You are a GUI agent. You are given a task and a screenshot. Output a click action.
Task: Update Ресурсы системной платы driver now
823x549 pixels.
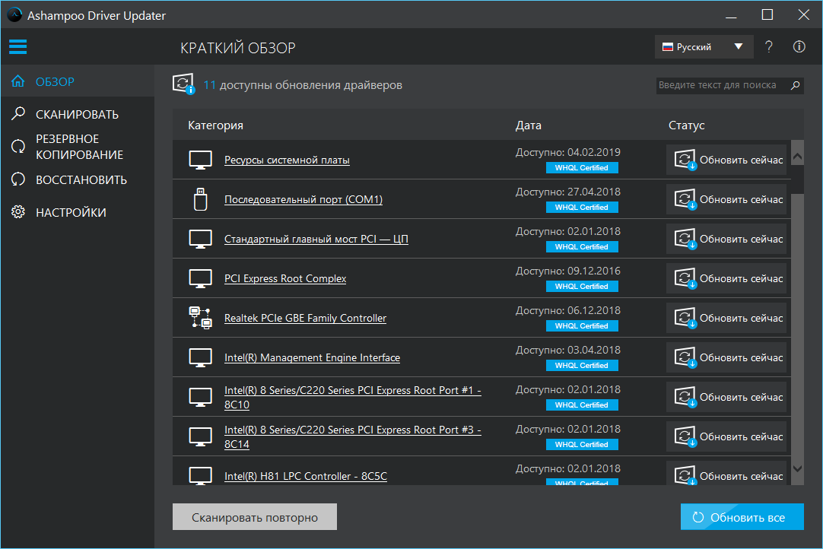pos(726,160)
